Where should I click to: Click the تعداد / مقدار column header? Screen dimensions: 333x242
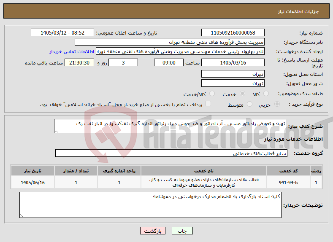click(76, 171)
